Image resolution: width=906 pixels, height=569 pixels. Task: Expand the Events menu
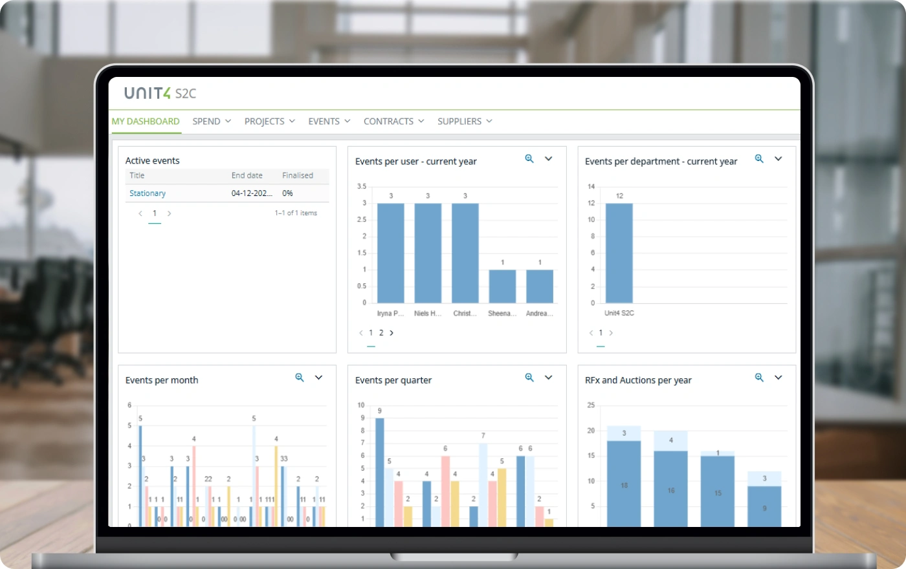[329, 121]
